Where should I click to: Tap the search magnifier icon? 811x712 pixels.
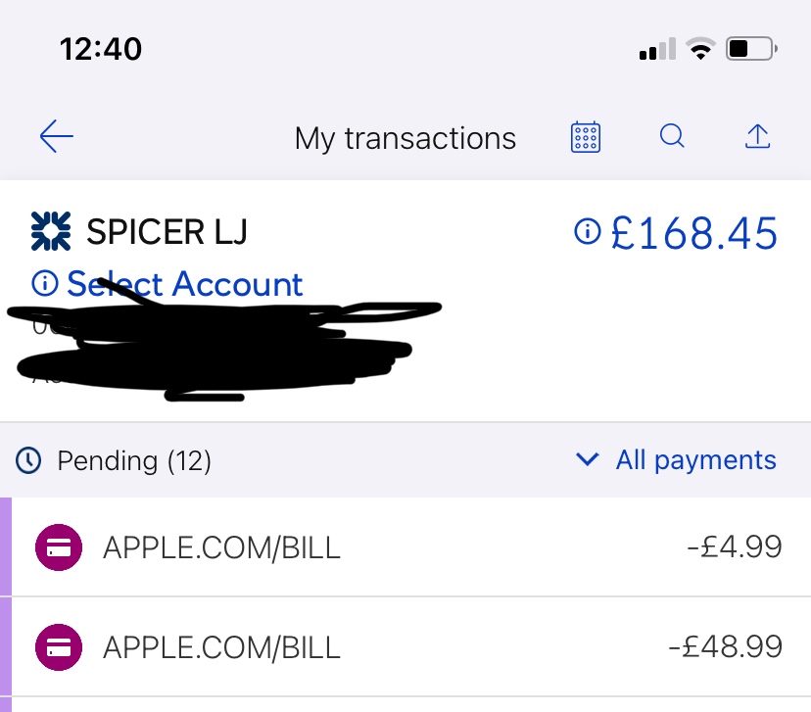(x=672, y=137)
